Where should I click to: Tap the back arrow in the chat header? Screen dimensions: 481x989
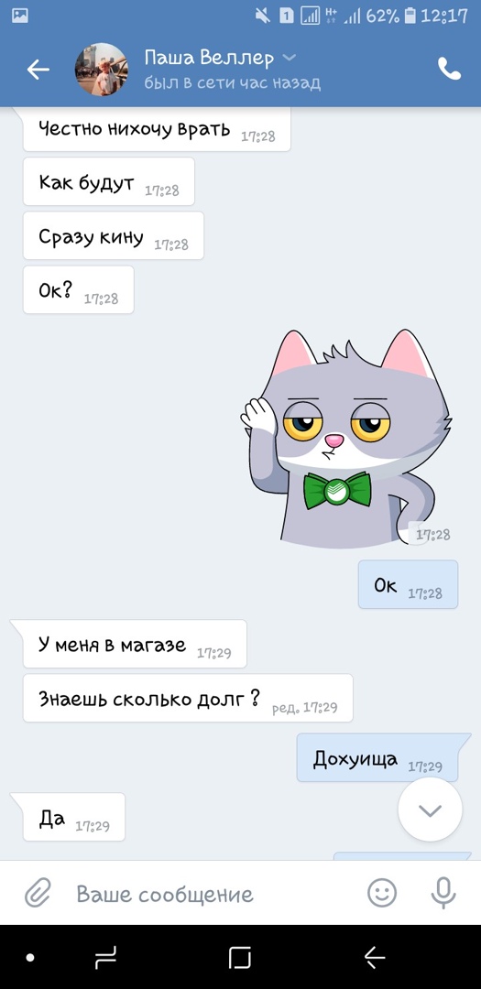pos(38,70)
